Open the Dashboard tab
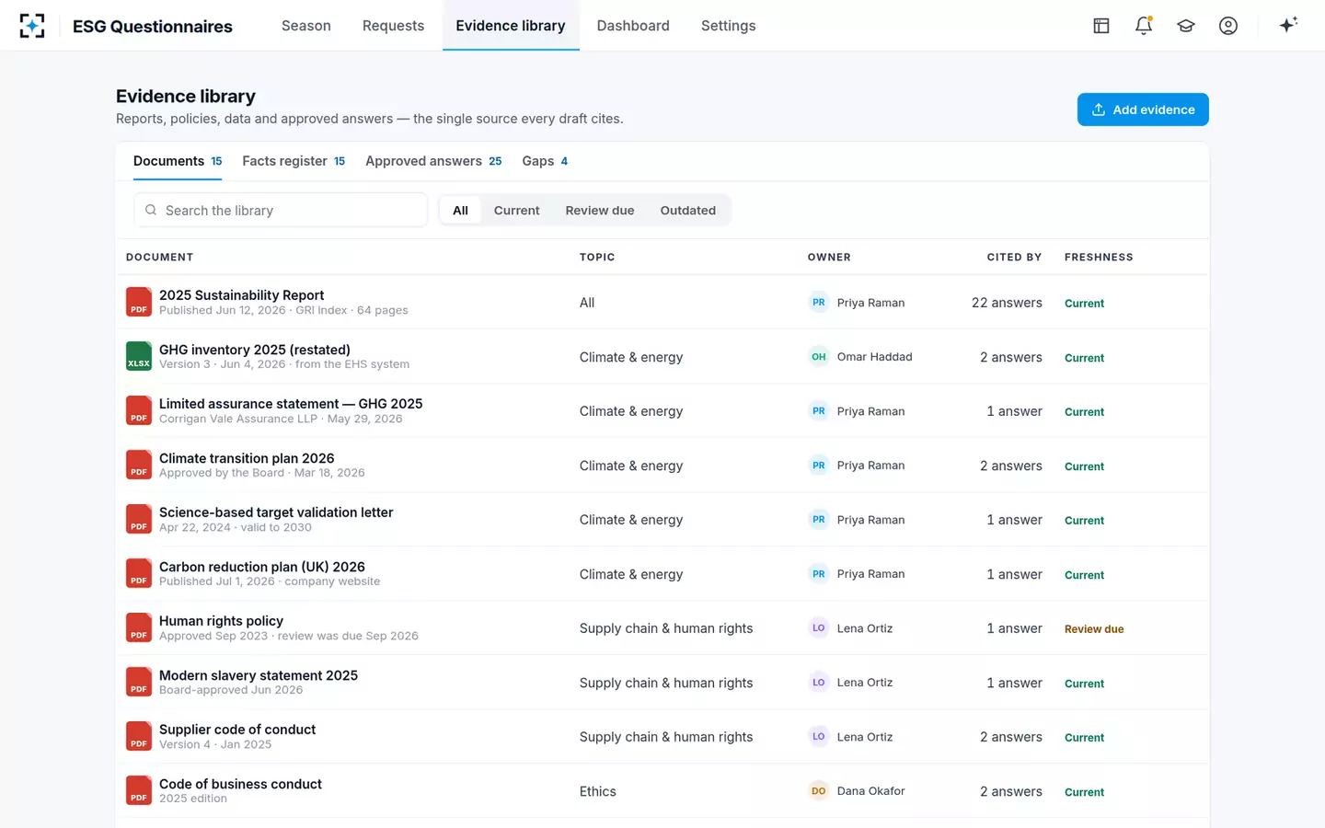Viewport: 1325px width, 828px height. (x=633, y=26)
